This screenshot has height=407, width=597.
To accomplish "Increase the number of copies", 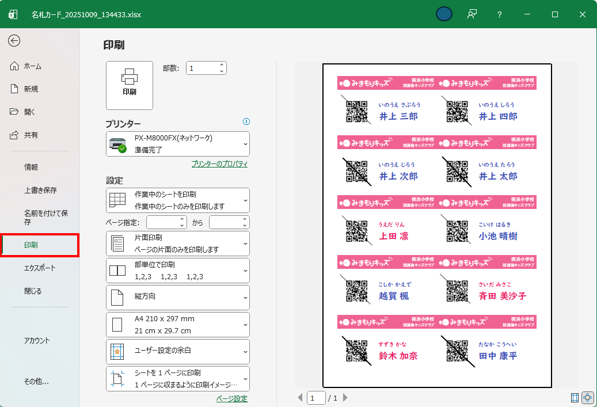I will pos(222,65).
